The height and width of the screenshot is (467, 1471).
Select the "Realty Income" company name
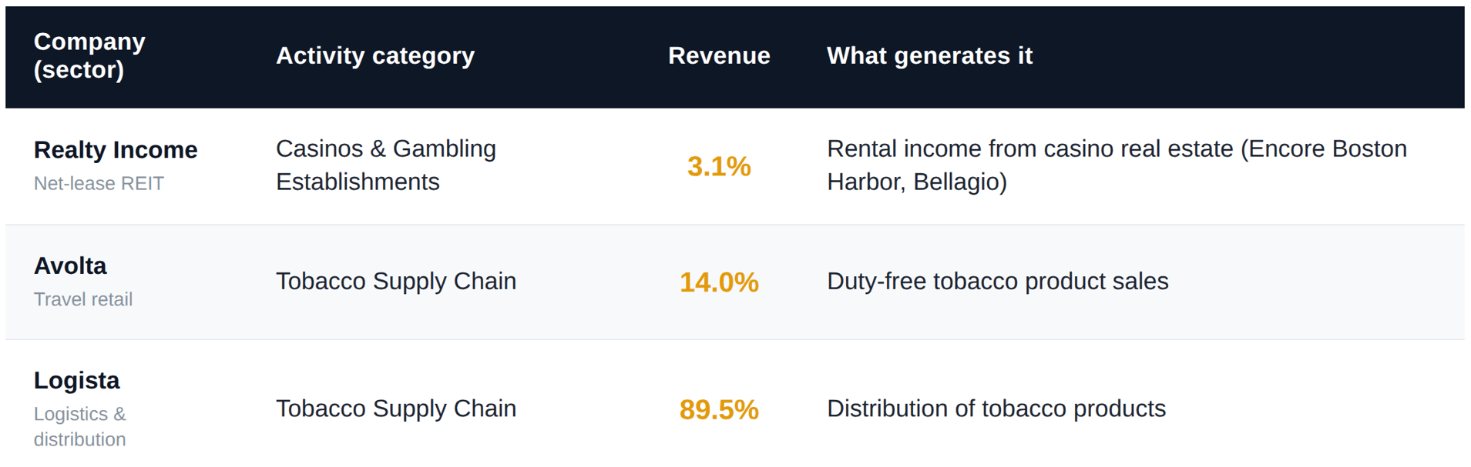pos(116,149)
